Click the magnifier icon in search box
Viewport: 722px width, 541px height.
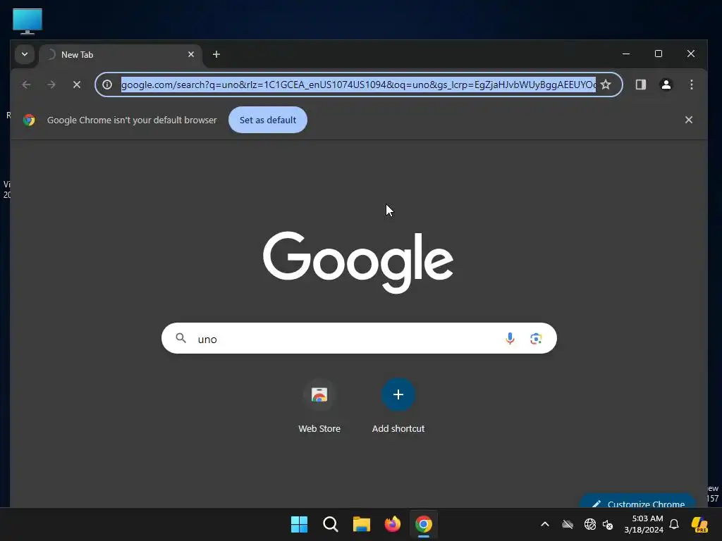click(181, 339)
